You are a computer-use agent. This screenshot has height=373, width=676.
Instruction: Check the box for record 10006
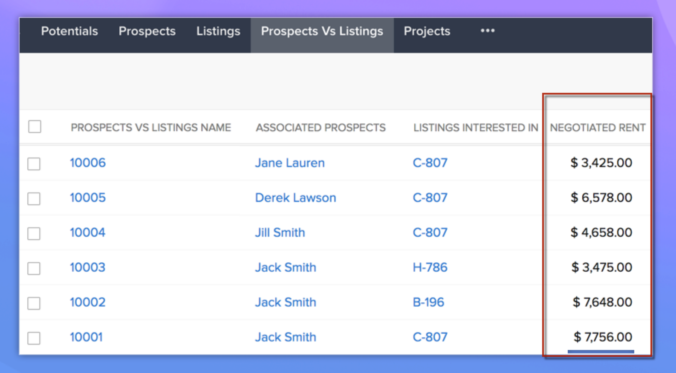click(34, 164)
